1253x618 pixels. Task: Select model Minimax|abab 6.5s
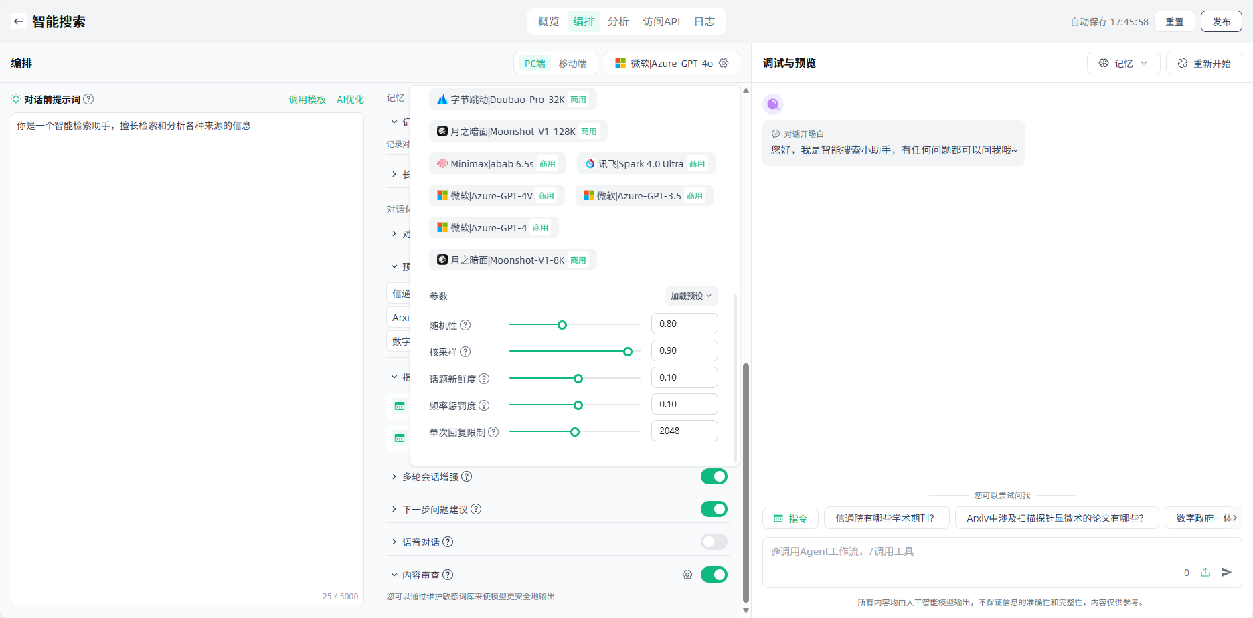point(497,163)
